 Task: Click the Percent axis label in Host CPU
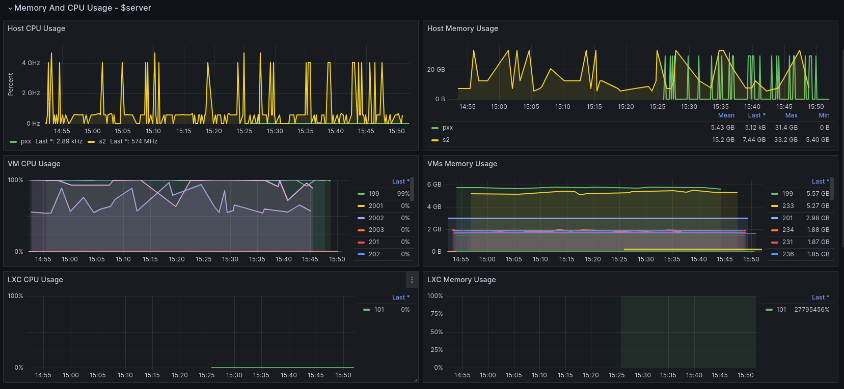point(11,84)
